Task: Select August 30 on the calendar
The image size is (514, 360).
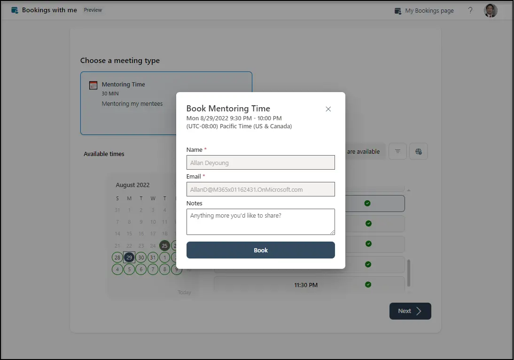Action: (x=141, y=258)
